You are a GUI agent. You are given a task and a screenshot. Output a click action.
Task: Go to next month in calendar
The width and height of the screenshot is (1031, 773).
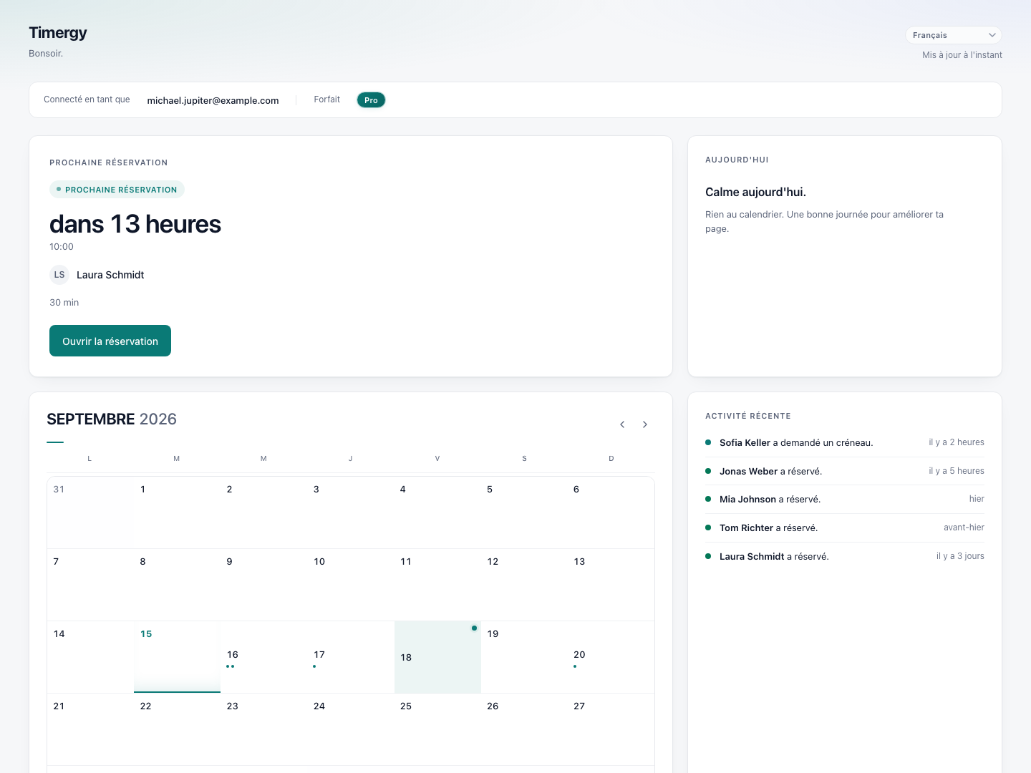tap(645, 424)
